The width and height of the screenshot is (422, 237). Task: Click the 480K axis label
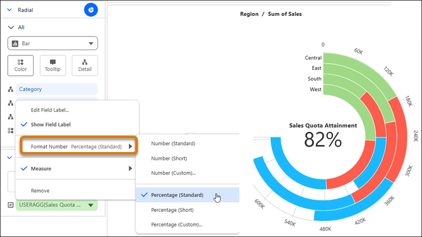(325, 229)
